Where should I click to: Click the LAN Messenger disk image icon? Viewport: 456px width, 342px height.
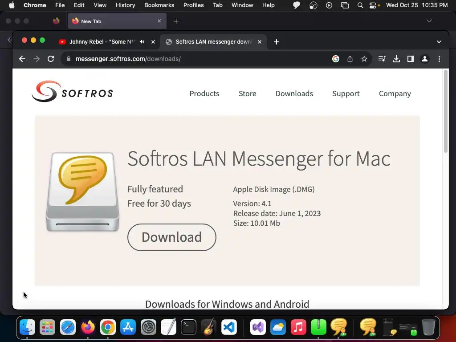pos(82,192)
